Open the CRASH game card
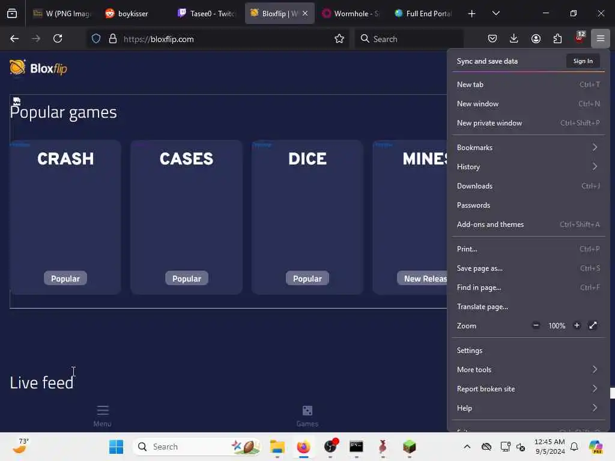The height and width of the screenshot is (461, 615). [x=65, y=217]
